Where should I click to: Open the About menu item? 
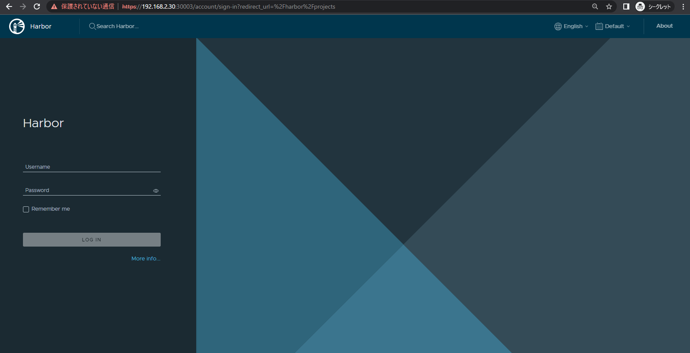point(664,26)
